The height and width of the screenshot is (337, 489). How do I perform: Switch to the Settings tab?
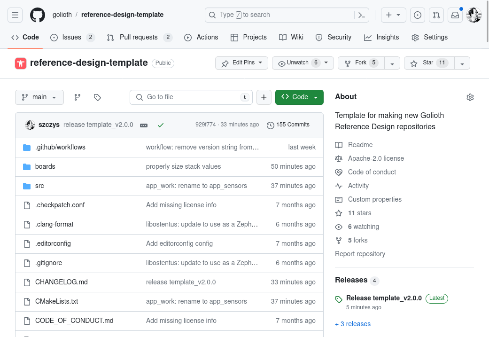click(x=430, y=38)
